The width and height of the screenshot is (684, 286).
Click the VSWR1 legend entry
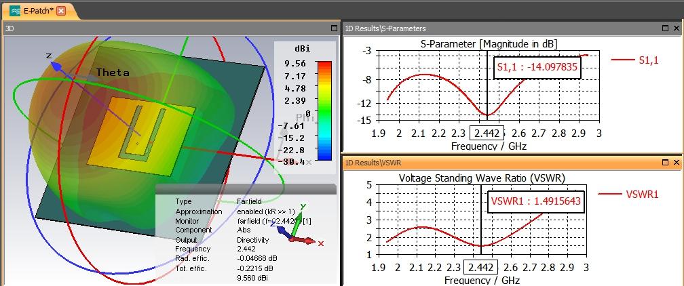click(628, 195)
